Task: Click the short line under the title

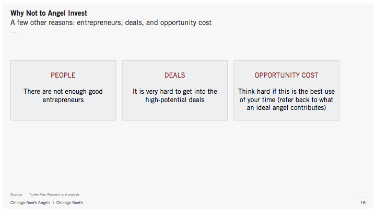Action: coord(14,32)
